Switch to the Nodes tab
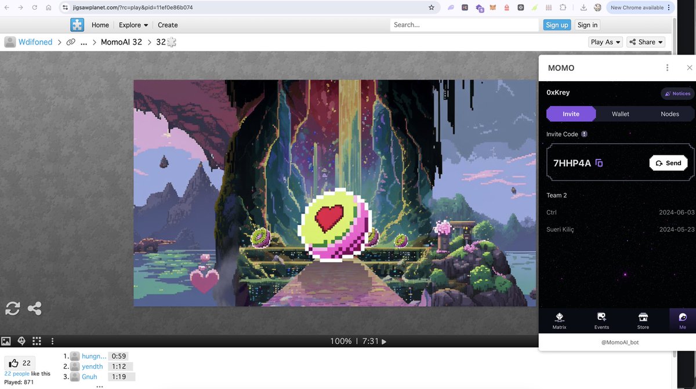The width and height of the screenshot is (696, 389). pyautogui.click(x=670, y=114)
